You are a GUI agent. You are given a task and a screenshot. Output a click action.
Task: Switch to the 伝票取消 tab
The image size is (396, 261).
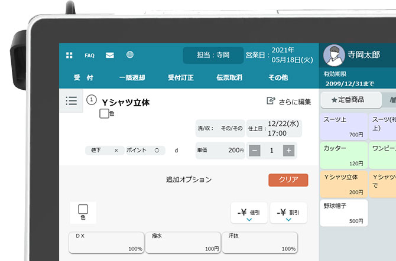click(229, 77)
